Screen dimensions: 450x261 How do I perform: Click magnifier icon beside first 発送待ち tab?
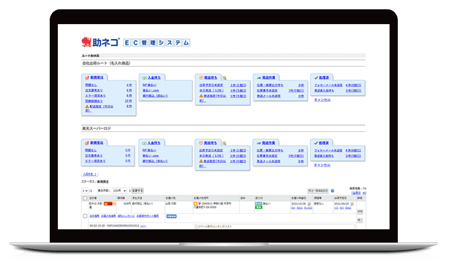tap(225, 78)
